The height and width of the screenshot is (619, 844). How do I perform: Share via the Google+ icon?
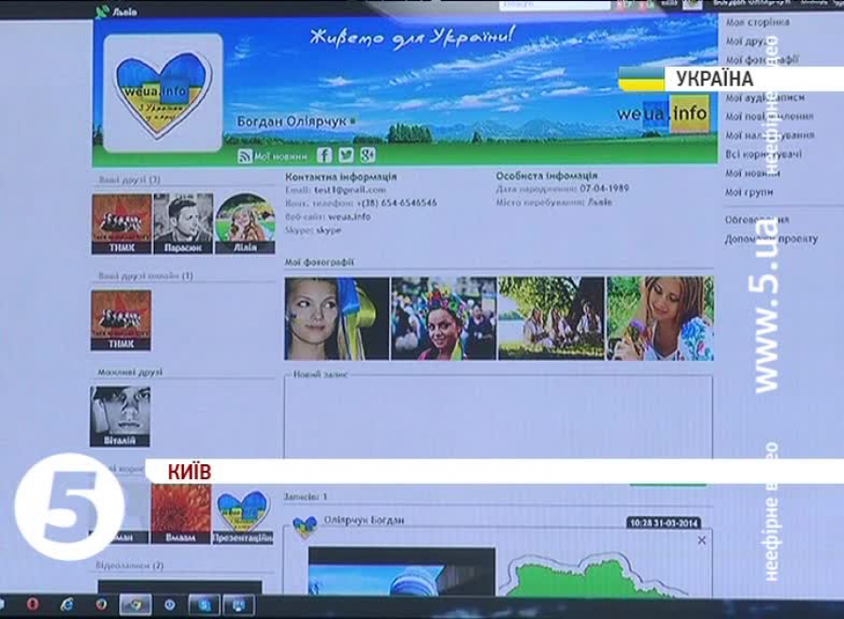[x=368, y=156]
